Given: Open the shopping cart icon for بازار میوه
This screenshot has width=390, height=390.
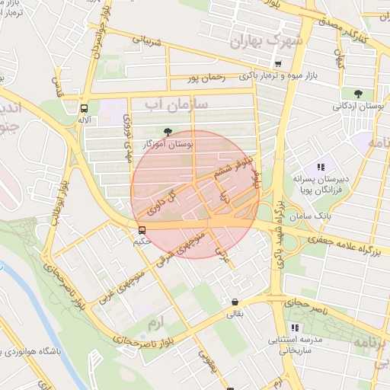Looking at the screenshot, I should coord(278,64).
